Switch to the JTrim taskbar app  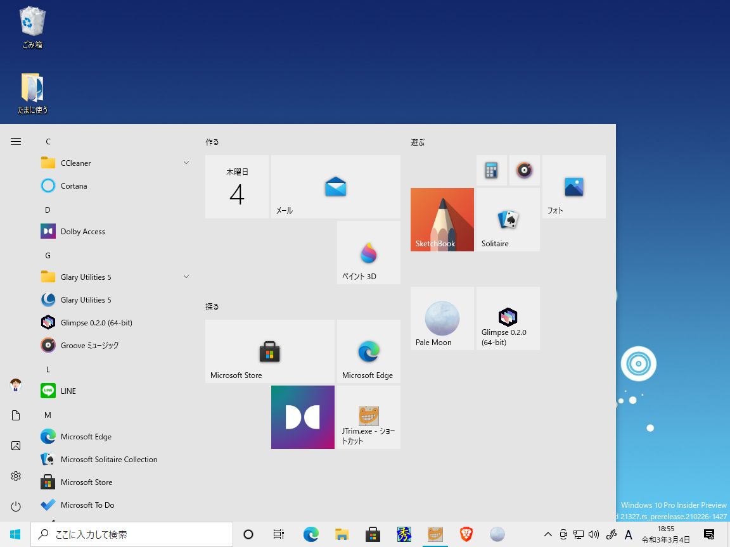click(x=435, y=534)
